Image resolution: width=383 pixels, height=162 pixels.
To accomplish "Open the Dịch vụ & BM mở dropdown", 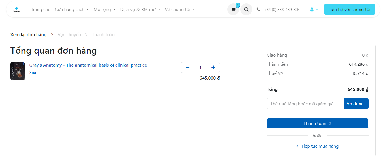I will click(140, 10).
